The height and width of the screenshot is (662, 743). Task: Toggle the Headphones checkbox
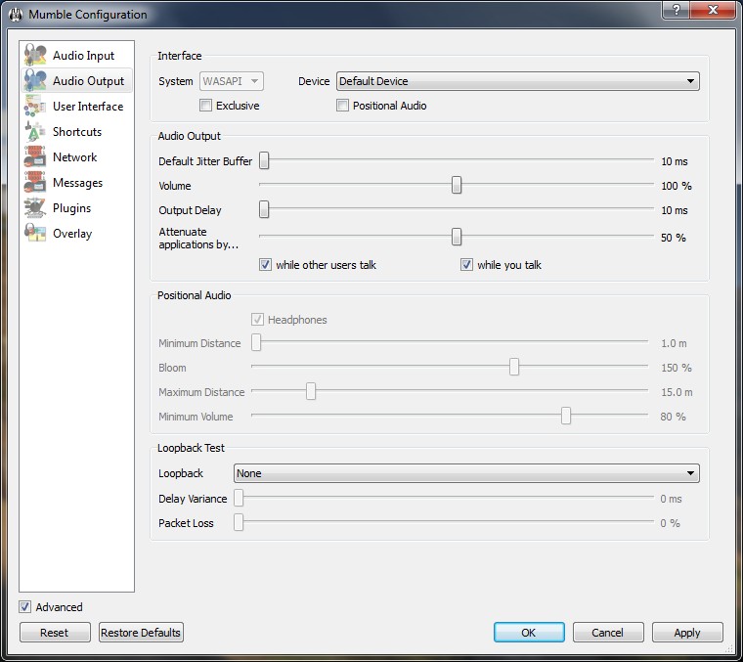(257, 320)
